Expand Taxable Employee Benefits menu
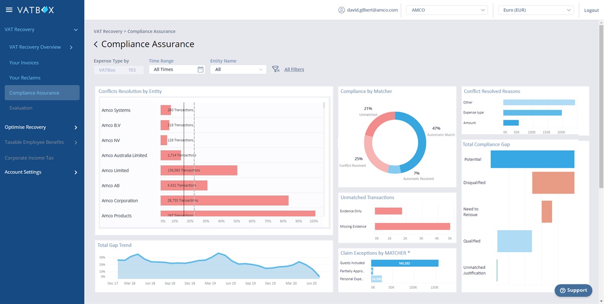Image resolution: width=604 pixels, height=304 pixels. [x=75, y=143]
